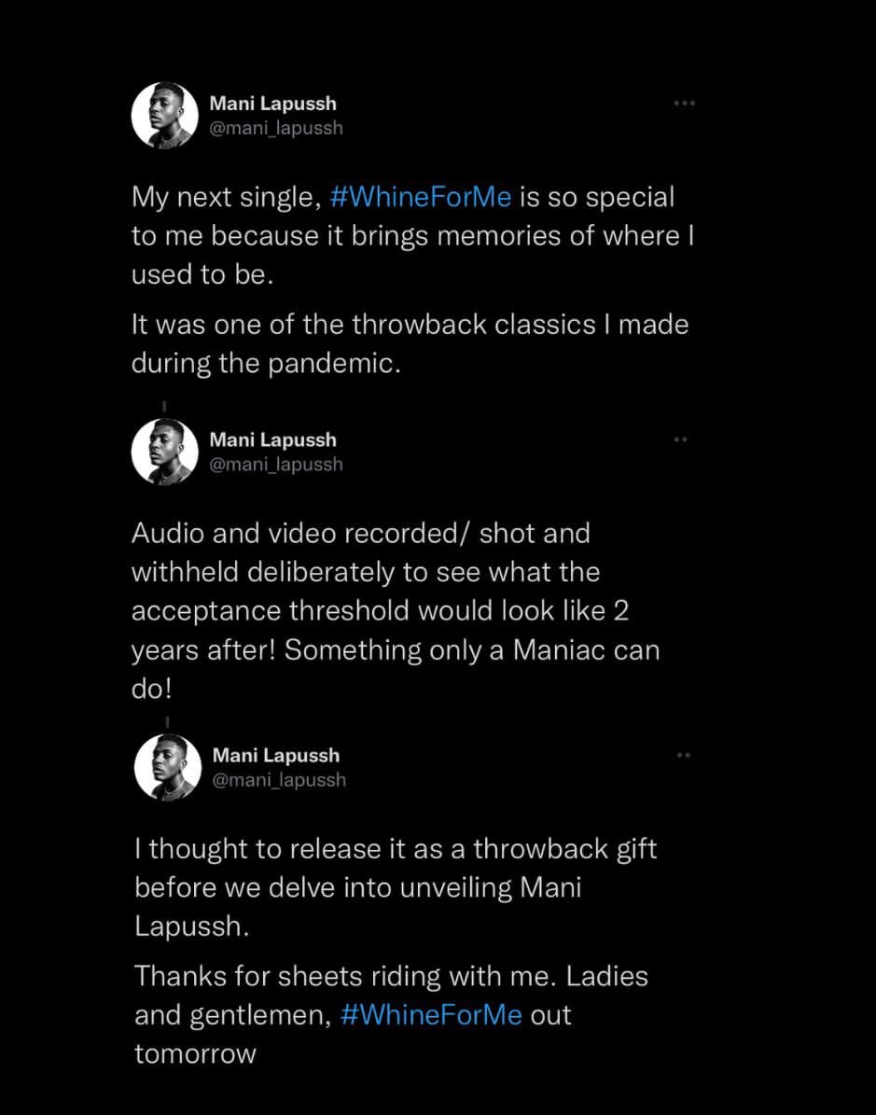Open Mani Lapussh name on second tweet
Screen dimensions: 876x1115
(x=272, y=439)
